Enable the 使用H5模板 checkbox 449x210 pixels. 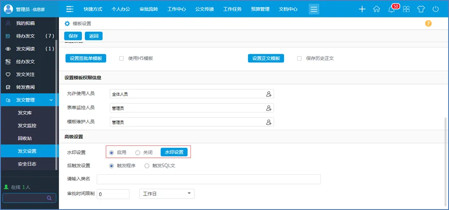coord(121,59)
